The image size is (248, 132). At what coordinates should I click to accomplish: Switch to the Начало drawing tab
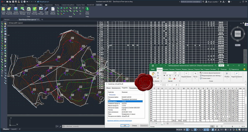tap(7, 20)
